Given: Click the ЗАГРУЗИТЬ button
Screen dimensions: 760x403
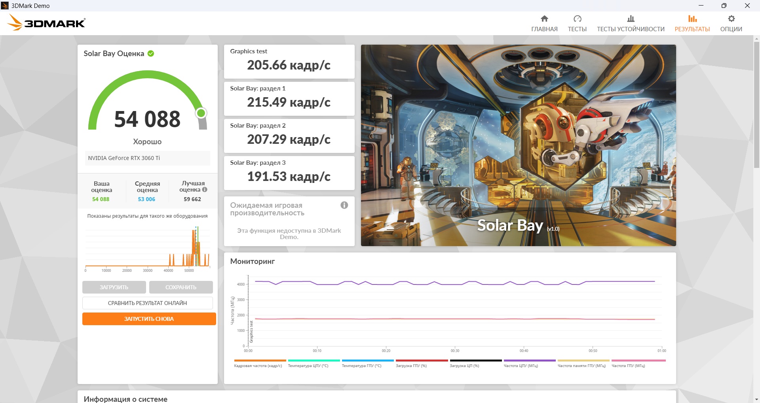Looking at the screenshot, I should [x=114, y=287].
